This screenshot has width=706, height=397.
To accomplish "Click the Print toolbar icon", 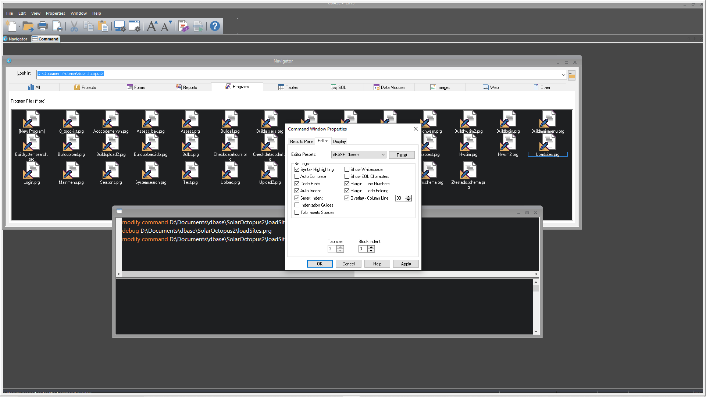I will point(43,26).
